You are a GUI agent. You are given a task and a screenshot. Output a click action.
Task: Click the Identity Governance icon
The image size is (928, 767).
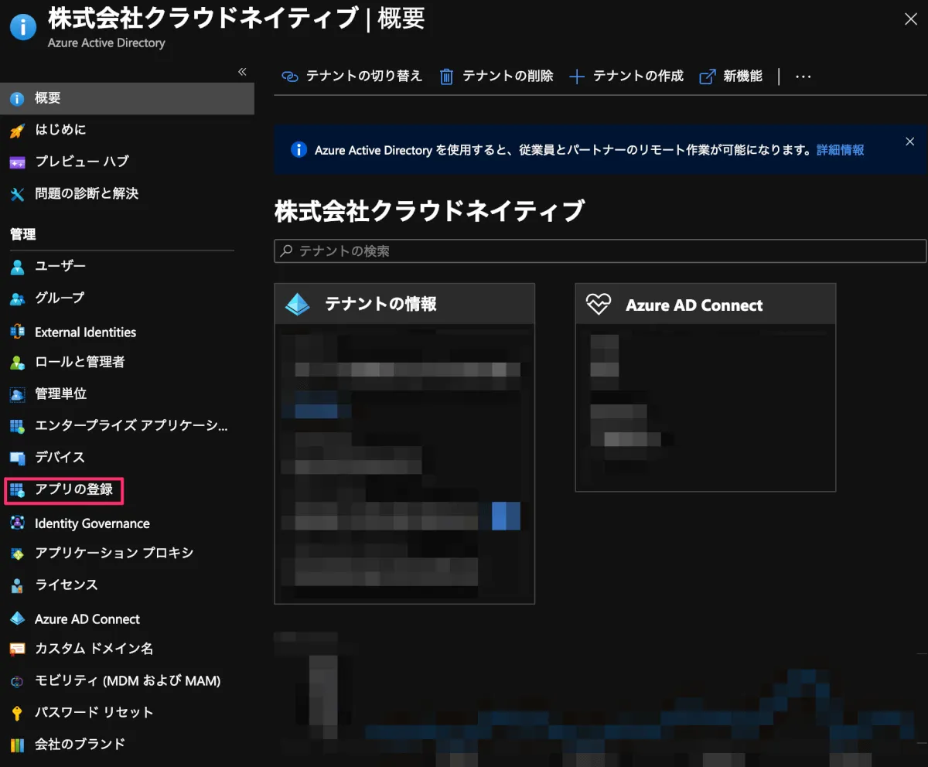click(17, 523)
